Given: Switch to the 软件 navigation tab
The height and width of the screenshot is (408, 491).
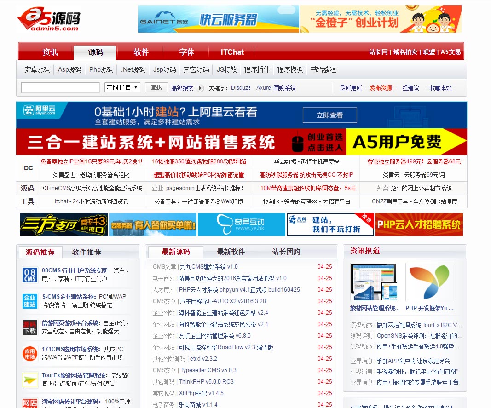Looking at the screenshot, I should 141,52.
